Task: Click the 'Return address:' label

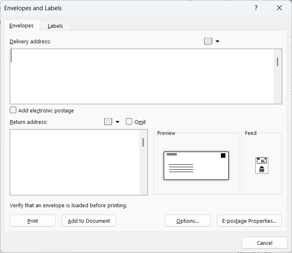Action: coord(29,122)
